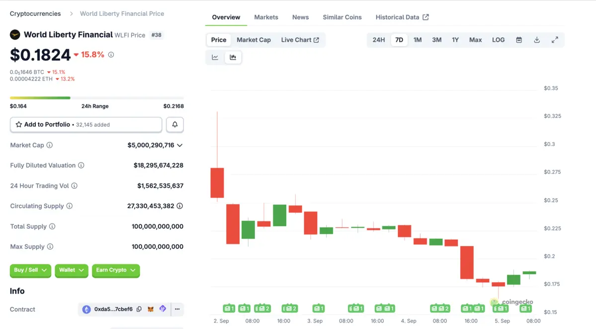Navigate to Cryptocurrencies breadcrumb link
The width and height of the screenshot is (596, 329).
pos(35,13)
